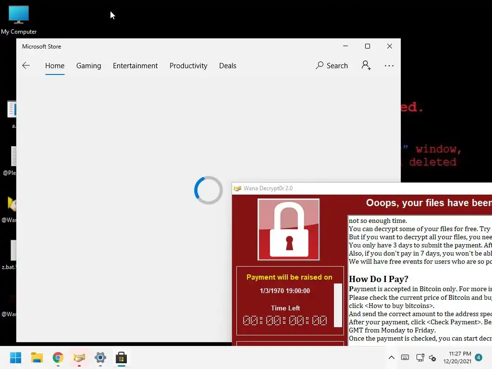Click the 'Ooops, your files have been' title
Image resolution: width=492 pixels, height=369 pixels.
point(429,203)
